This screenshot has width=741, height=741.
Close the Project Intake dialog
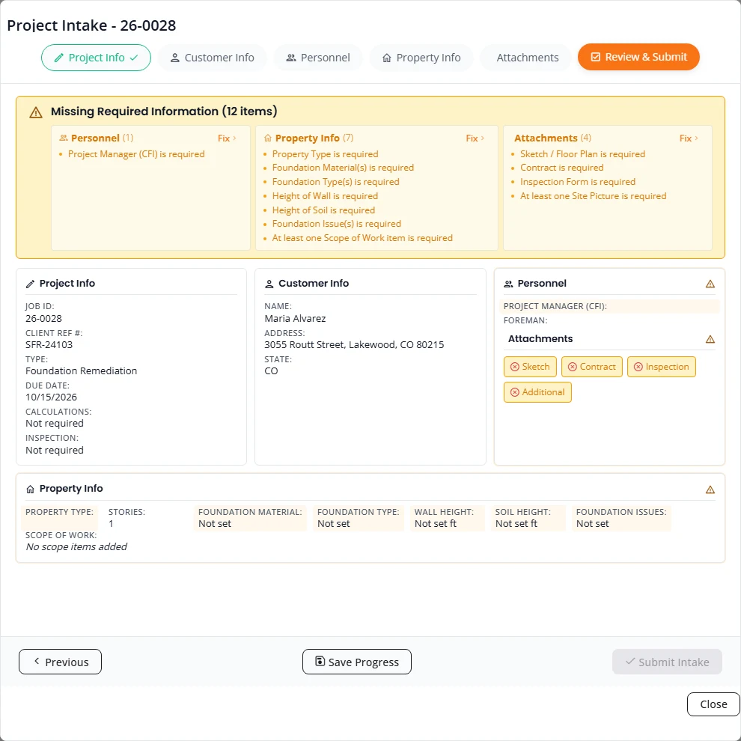coord(713,704)
